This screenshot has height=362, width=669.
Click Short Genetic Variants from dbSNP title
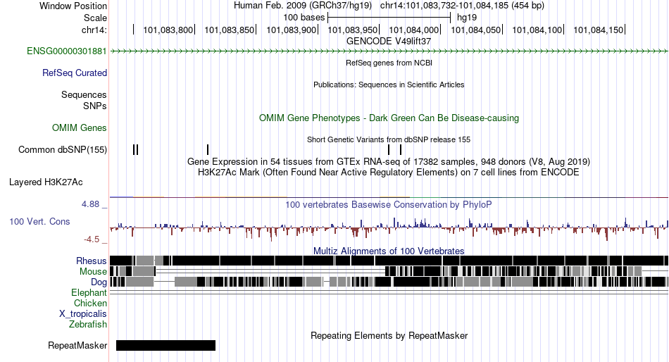point(389,139)
